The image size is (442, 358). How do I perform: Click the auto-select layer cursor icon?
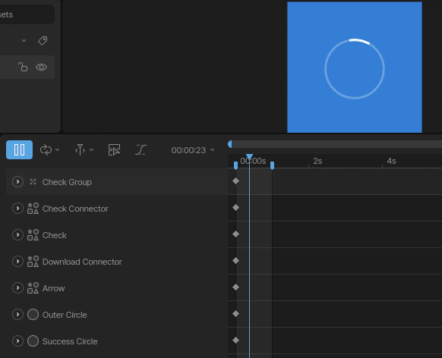click(114, 149)
